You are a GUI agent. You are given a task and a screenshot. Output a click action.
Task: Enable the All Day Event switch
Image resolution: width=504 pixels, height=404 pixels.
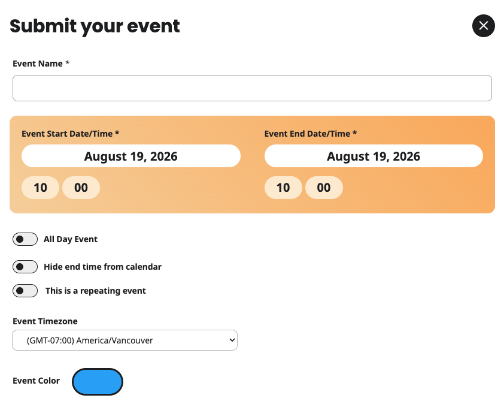25,239
